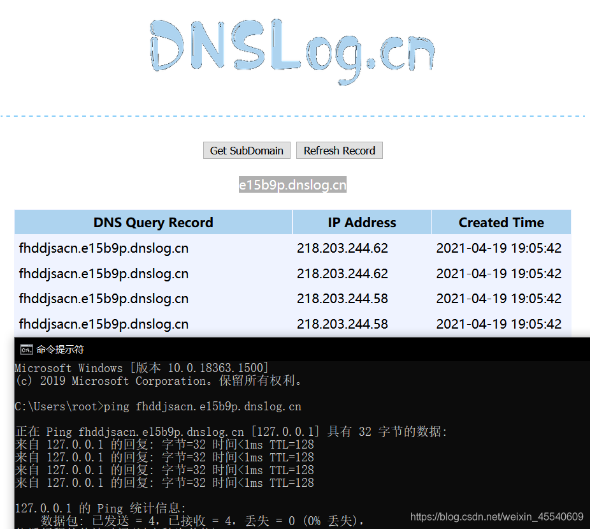Click the 命令提示符 title bar text
This screenshot has height=529, width=590.
(52, 350)
